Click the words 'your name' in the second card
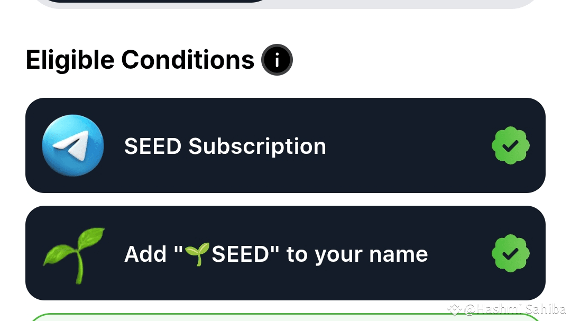This screenshot has height=321, width=571. pos(371,254)
